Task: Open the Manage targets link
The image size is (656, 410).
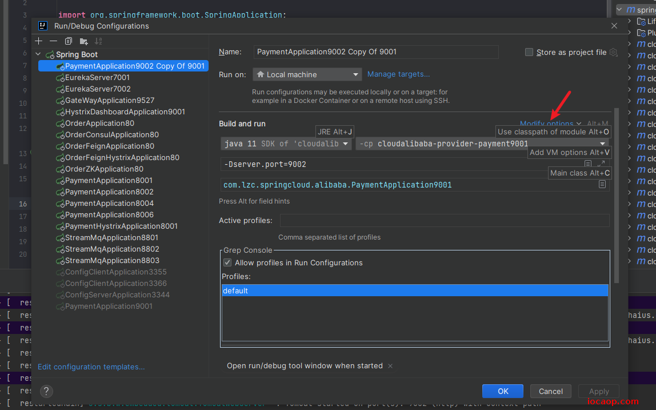Action: coord(398,74)
